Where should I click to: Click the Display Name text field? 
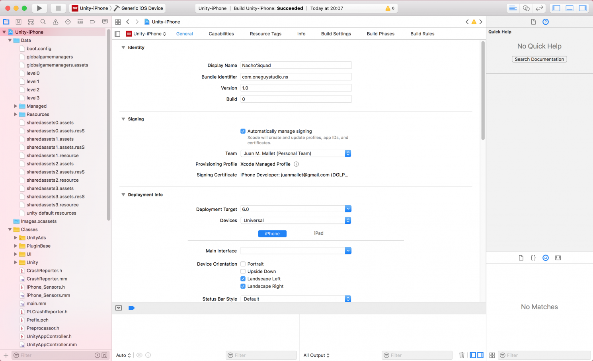(x=296, y=65)
